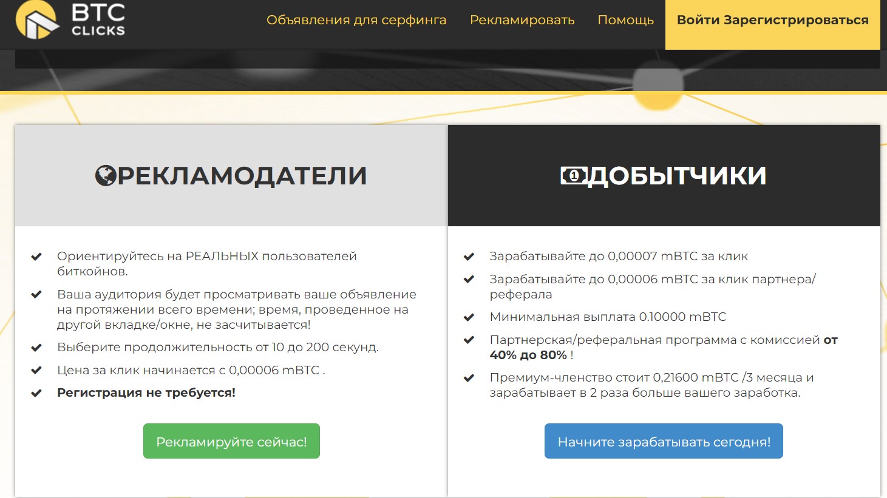The image size is (887, 498).
Task: Click text 'Зарабатывайте до 0,00007 mBTC за клик'
Action: (619, 256)
